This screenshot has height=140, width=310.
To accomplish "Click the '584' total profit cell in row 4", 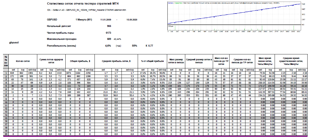I will 90,82.
